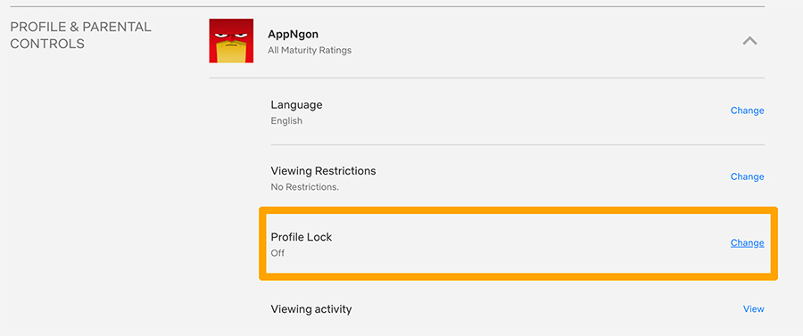This screenshot has width=803, height=336.
Task: Click the yellow beard on the avatar
Action: [231, 53]
